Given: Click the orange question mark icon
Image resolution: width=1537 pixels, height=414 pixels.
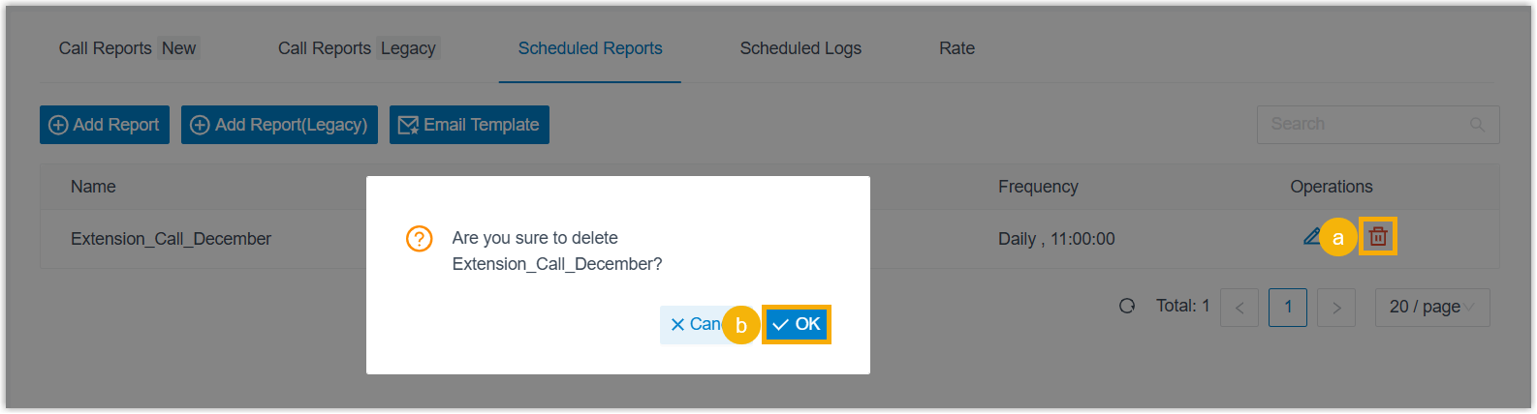Looking at the screenshot, I should click(x=419, y=239).
